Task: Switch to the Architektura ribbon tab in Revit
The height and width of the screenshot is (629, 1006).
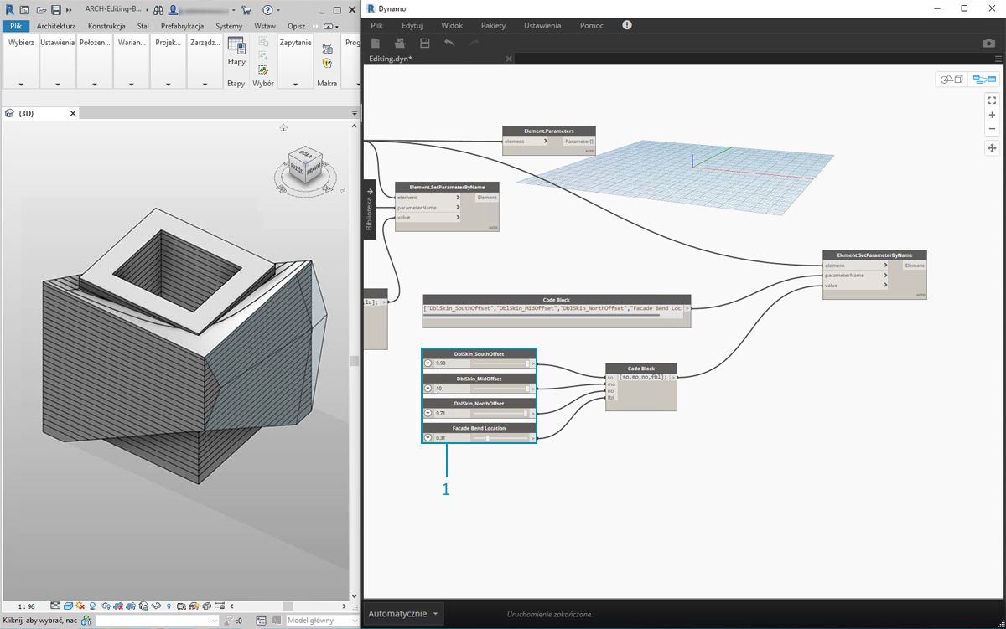Action: (x=56, y=26)
